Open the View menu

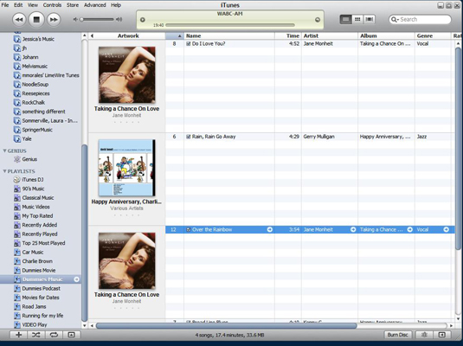click(x=33, y=5)
